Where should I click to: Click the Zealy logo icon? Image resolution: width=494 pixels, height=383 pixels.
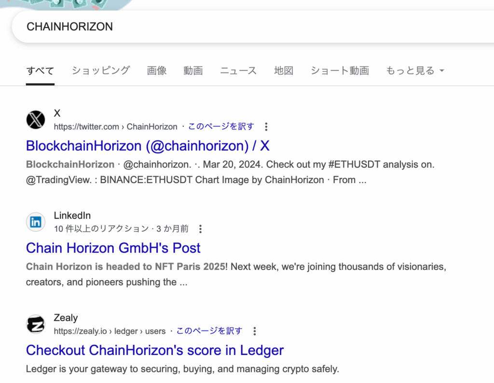tap(36, 325)
